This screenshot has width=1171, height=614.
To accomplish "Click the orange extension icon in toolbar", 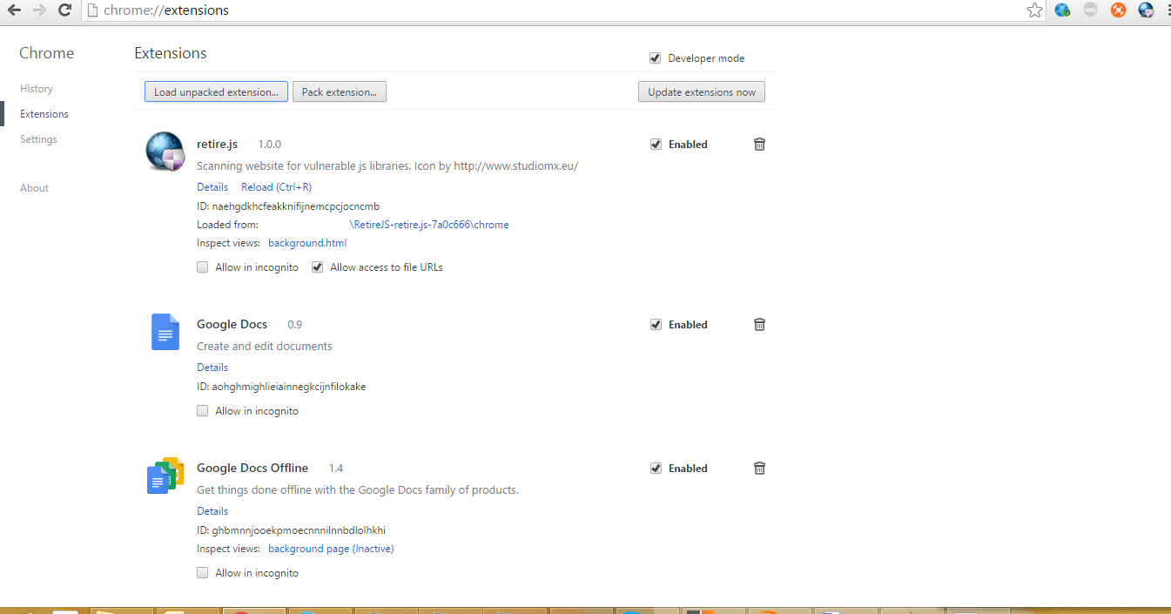I will tap(1118, 10).
